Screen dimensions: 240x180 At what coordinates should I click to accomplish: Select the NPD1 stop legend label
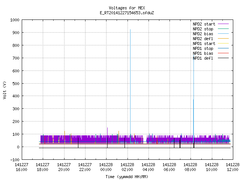[203, 48]
